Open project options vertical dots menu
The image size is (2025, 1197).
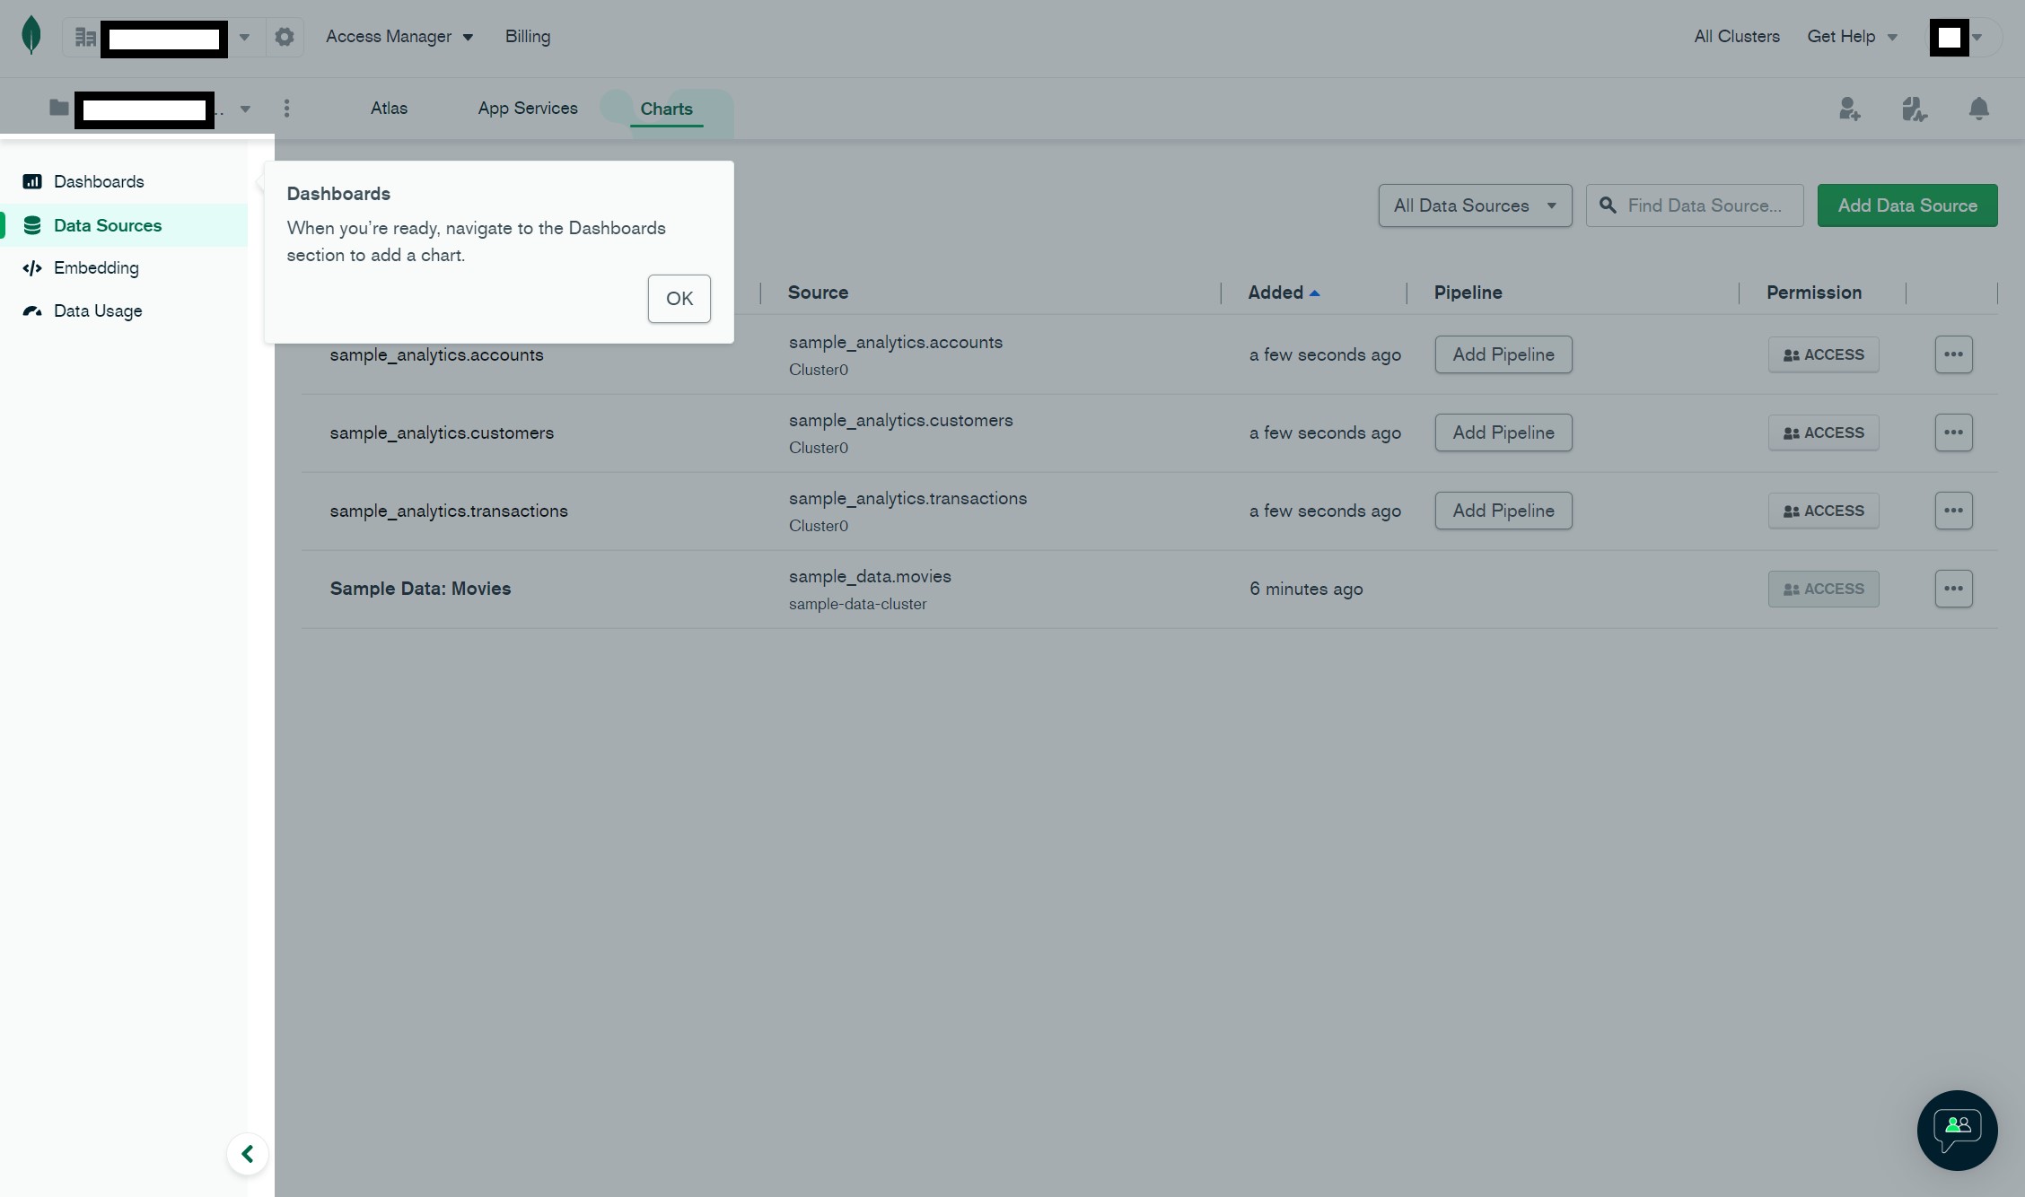tap(286, 109)
